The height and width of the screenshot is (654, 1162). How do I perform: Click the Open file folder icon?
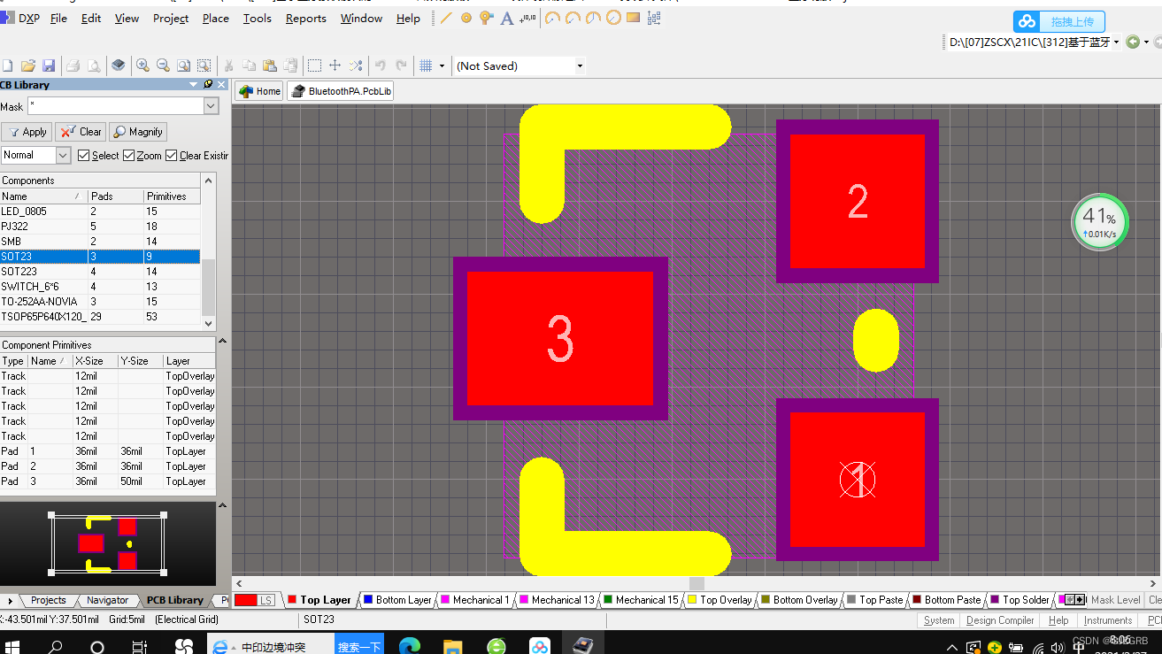pos(28,65)
